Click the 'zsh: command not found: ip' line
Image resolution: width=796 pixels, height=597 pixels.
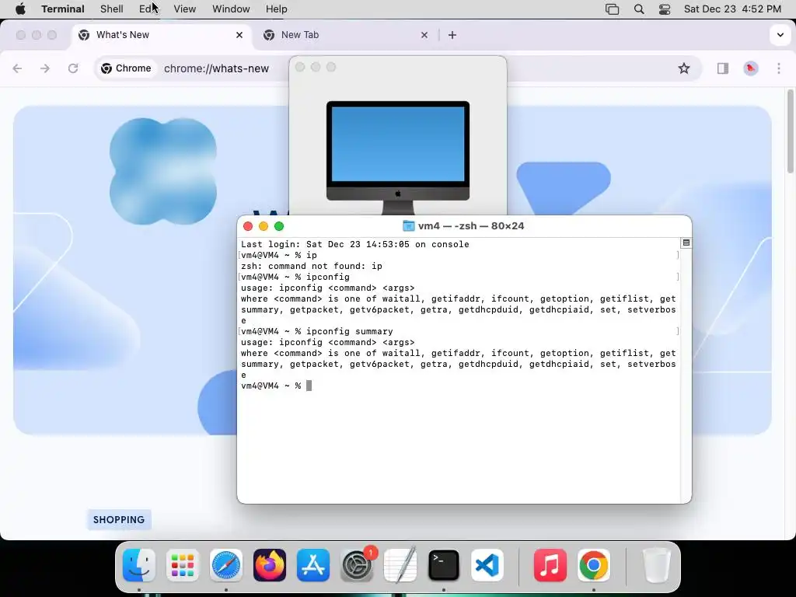coord(311,266)
